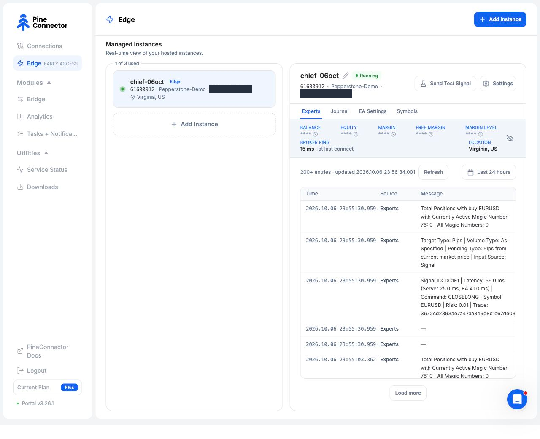Click the Equity help question mark icon
The width and height of the screenshot is (540, 439).
point(356,134)
